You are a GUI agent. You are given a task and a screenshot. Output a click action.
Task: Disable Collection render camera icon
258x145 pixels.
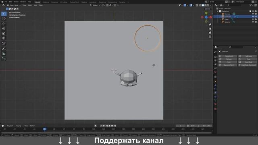pyautogui.click(x=256, y=11)
